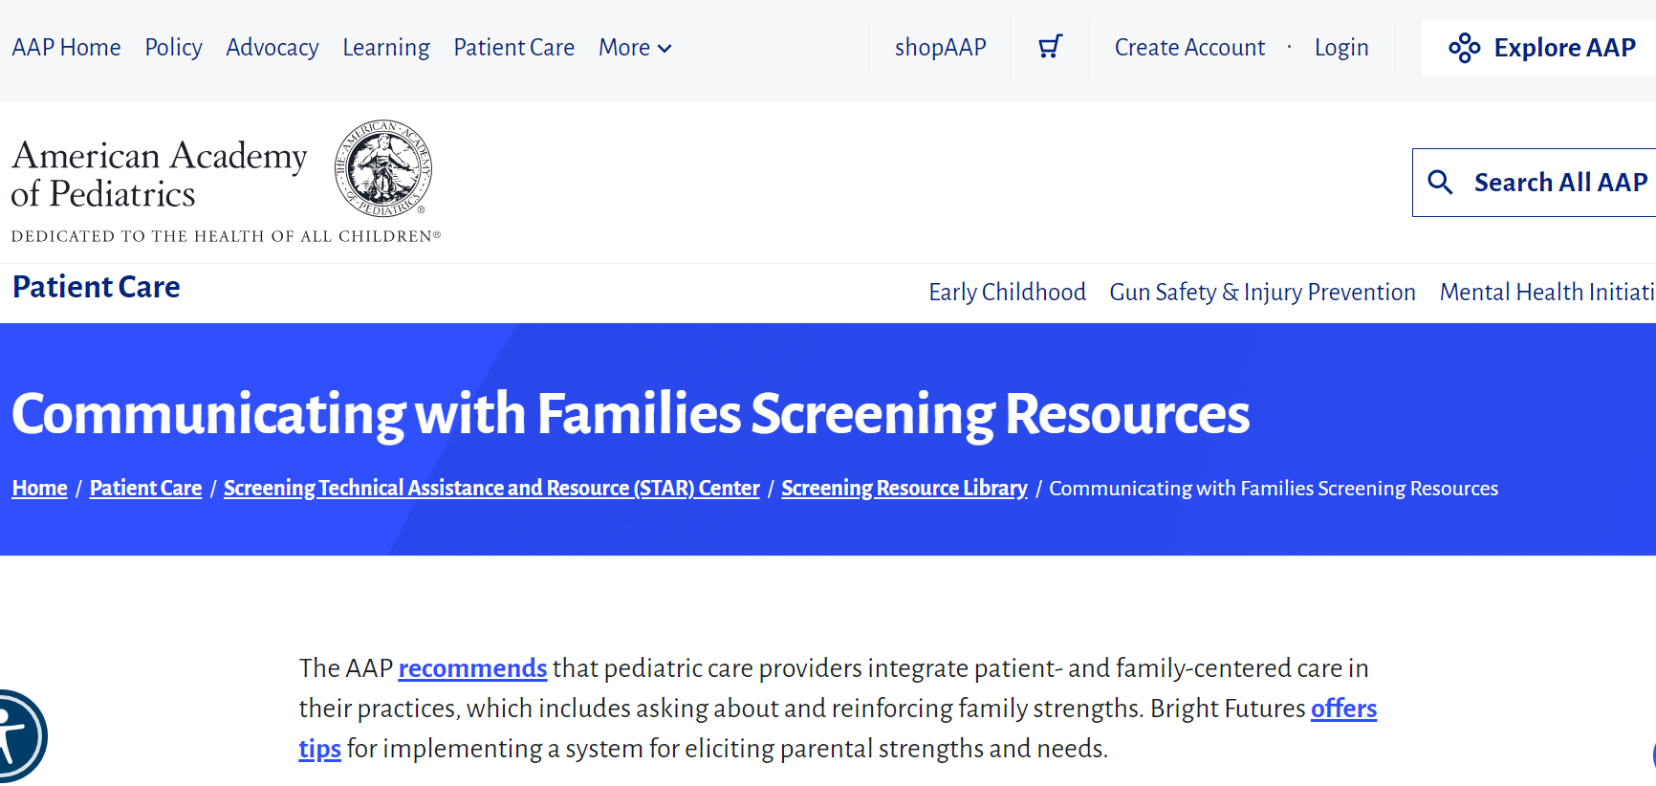Expand the More navigation dropdown
Screen dimensions: 1656x786
(634, 47)
